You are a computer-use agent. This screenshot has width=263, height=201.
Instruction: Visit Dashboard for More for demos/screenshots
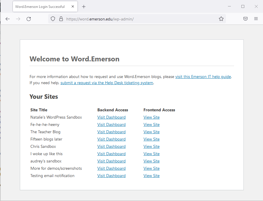(111, 168)
